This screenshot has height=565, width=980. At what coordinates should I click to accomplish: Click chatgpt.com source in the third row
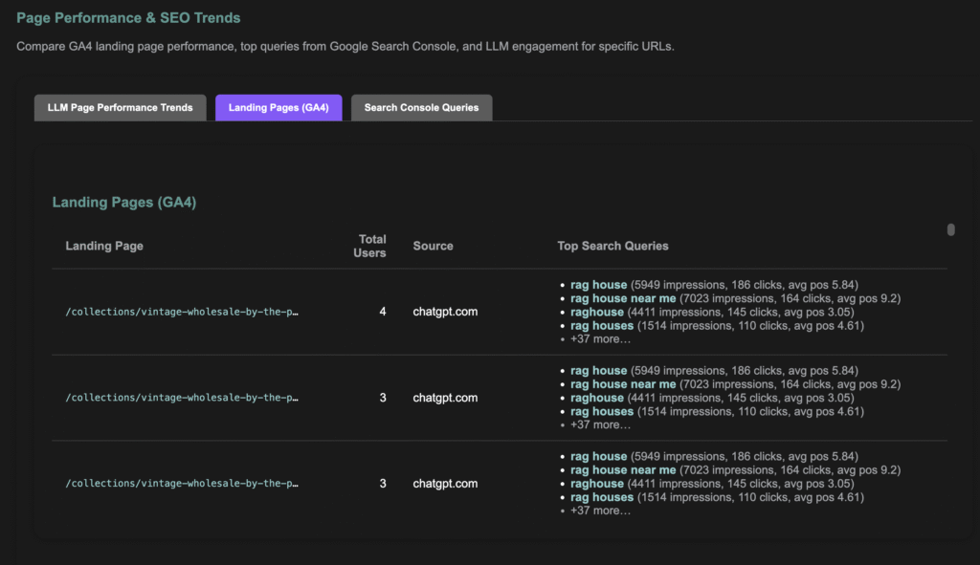(x=445, y=484)
